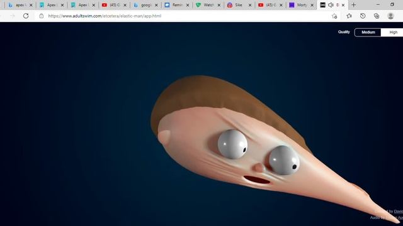Click the character's open mouth
Image resolution: width=403 pixels, height=226 pixels.
257,180
